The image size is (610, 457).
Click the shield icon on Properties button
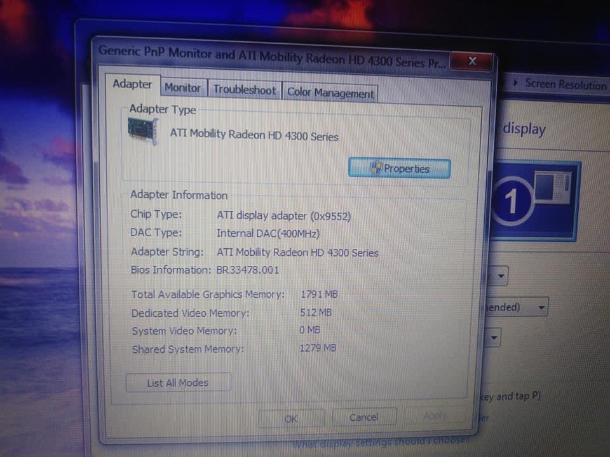[x=376, y=168]
